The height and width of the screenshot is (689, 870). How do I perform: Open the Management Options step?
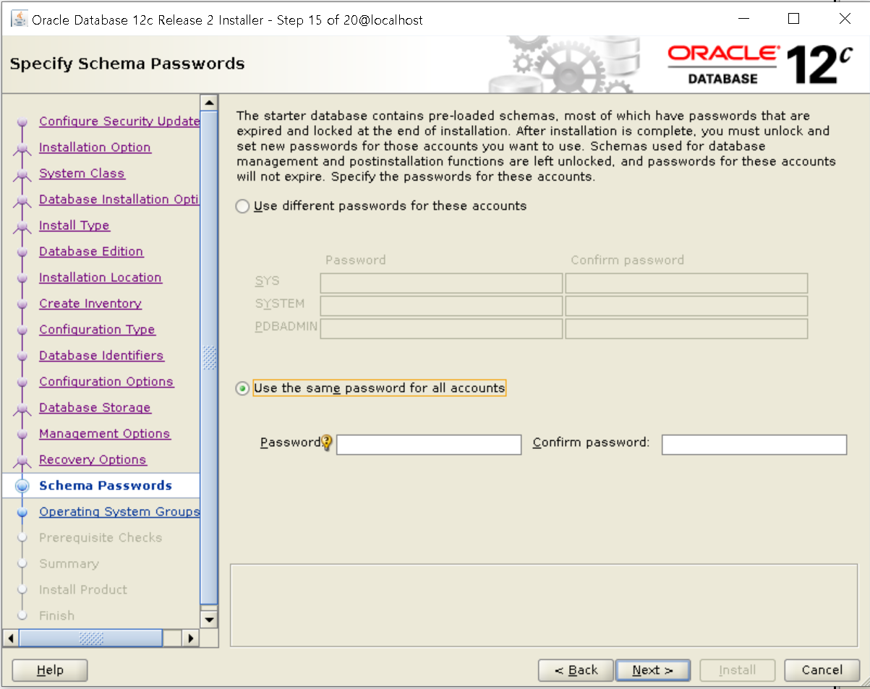[105, 434]
